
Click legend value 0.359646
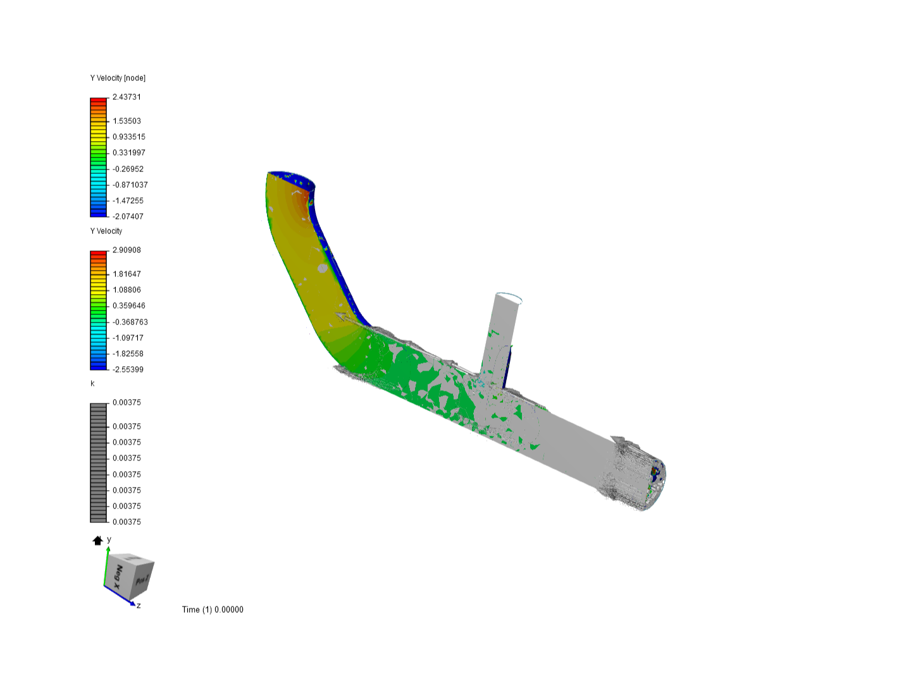pyautogui.click(x=129, y=305)
